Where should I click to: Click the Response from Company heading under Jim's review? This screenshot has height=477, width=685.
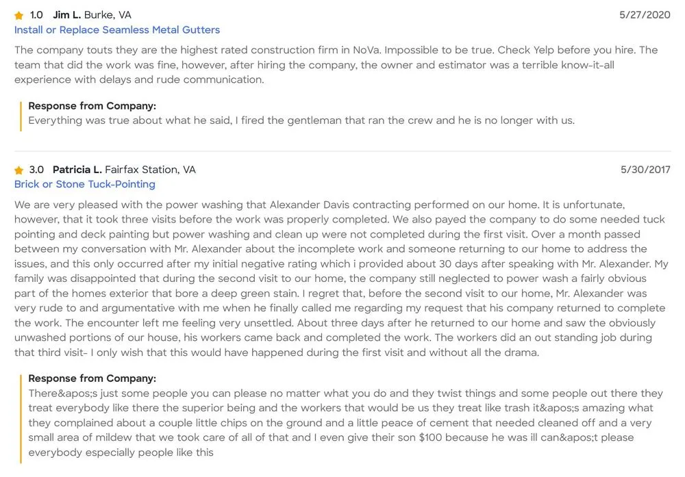(92, 106)
